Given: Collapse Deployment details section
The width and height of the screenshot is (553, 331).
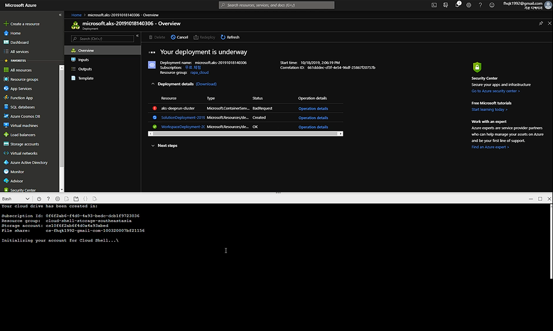Looking at the screenshot, I should coord(153,84).
